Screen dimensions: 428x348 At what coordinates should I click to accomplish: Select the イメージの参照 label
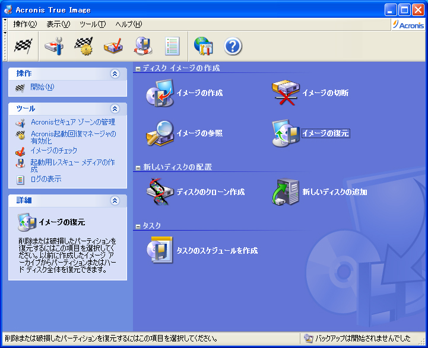199,133
